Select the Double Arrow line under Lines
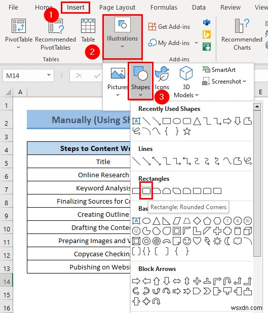The image size is (268, 313). coord(157,161)
